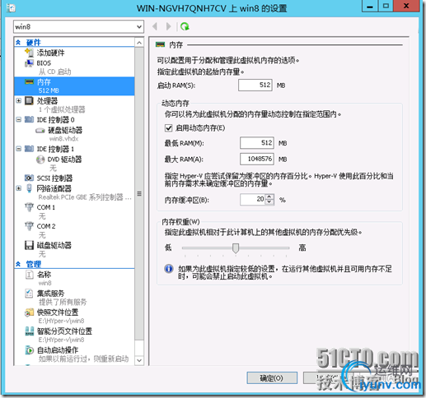The width and height of the screenshot is (426, 398).
Task: Click the back arrow navigation icon
Action: point(155,26)
